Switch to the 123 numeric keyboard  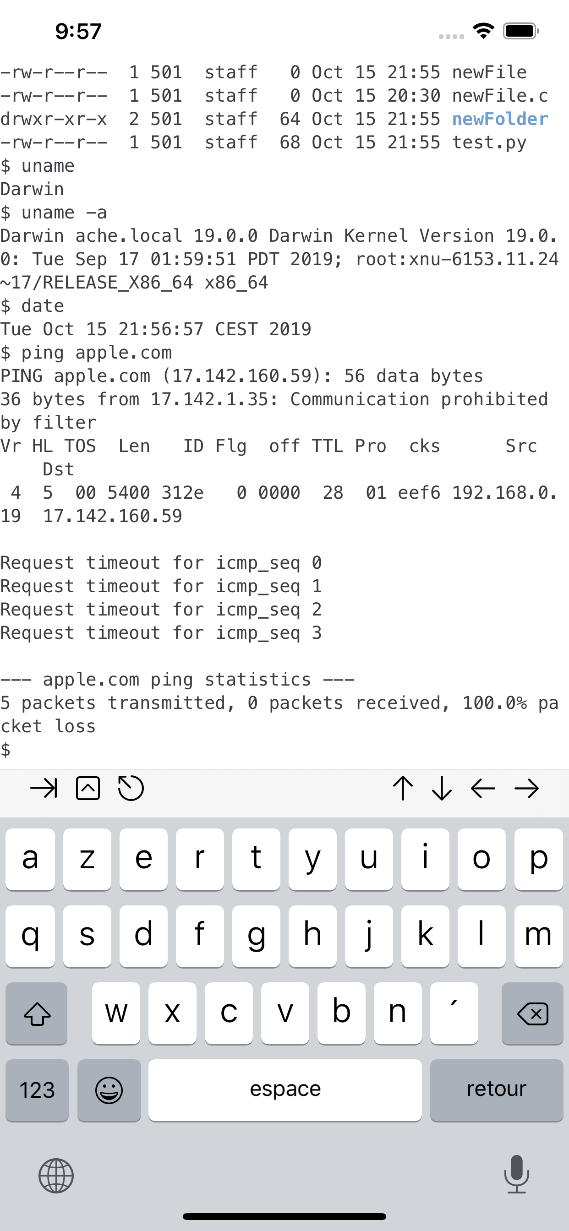(x=36, y=1090)
